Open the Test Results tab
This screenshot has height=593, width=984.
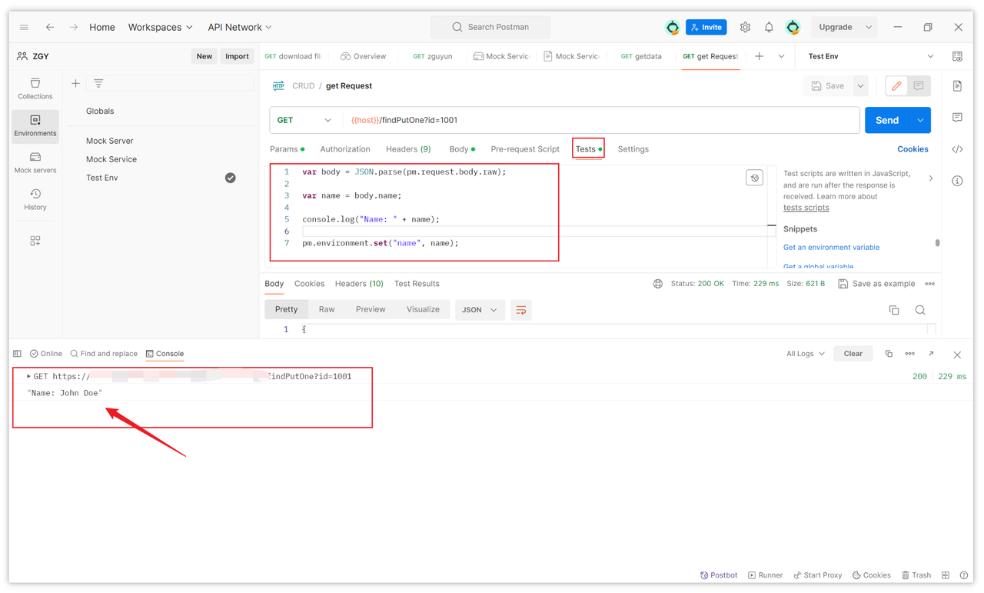pos(417,284)
